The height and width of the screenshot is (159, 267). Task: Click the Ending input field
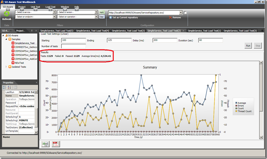tap(119, 40)
